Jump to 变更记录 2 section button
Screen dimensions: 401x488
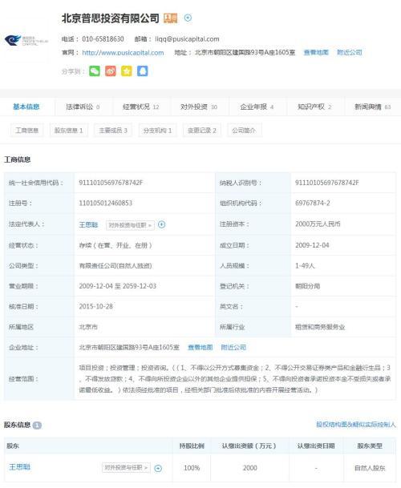202,130
